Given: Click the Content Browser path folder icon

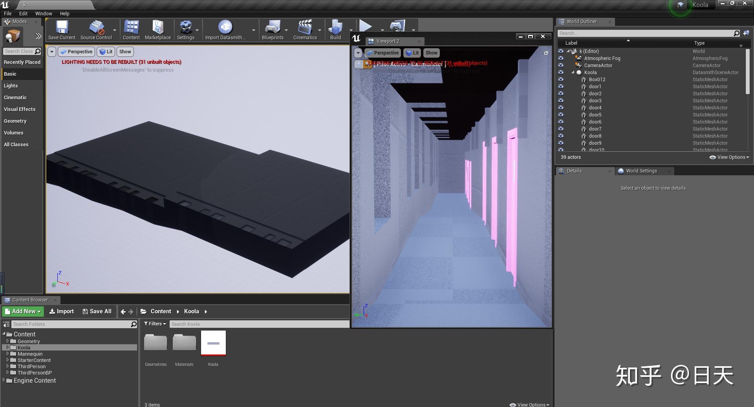Looking at the screenshot, I should coord(144,311).
